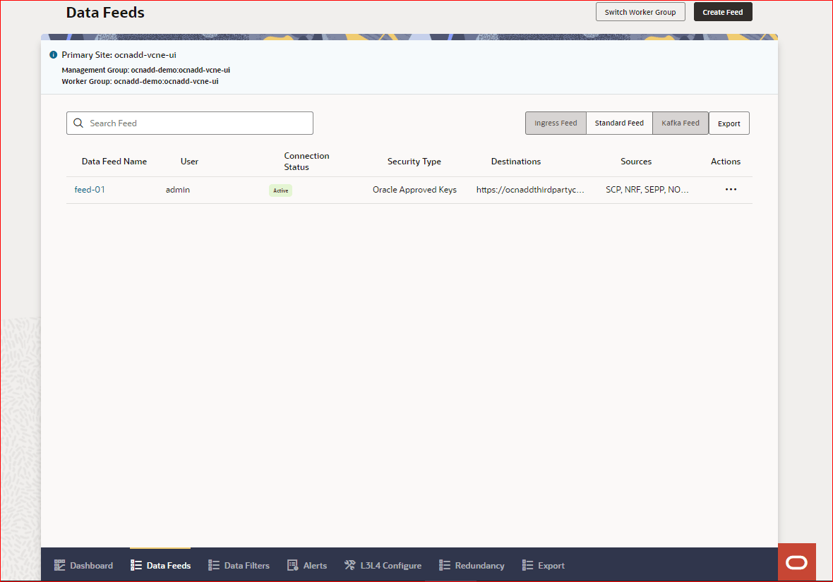Click the Active connection status badge
This screenshot has width=833, height=582.
280,190
